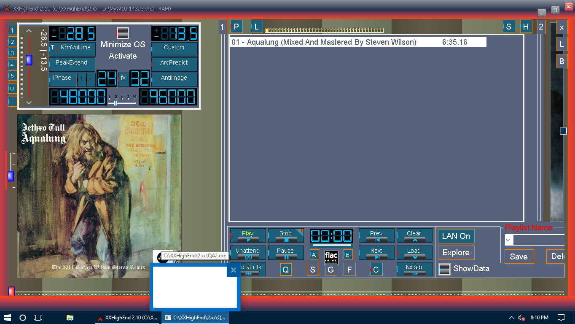575x324 pixels.
Task: Click the minus button beside IPhase
Action: [91, 79]
